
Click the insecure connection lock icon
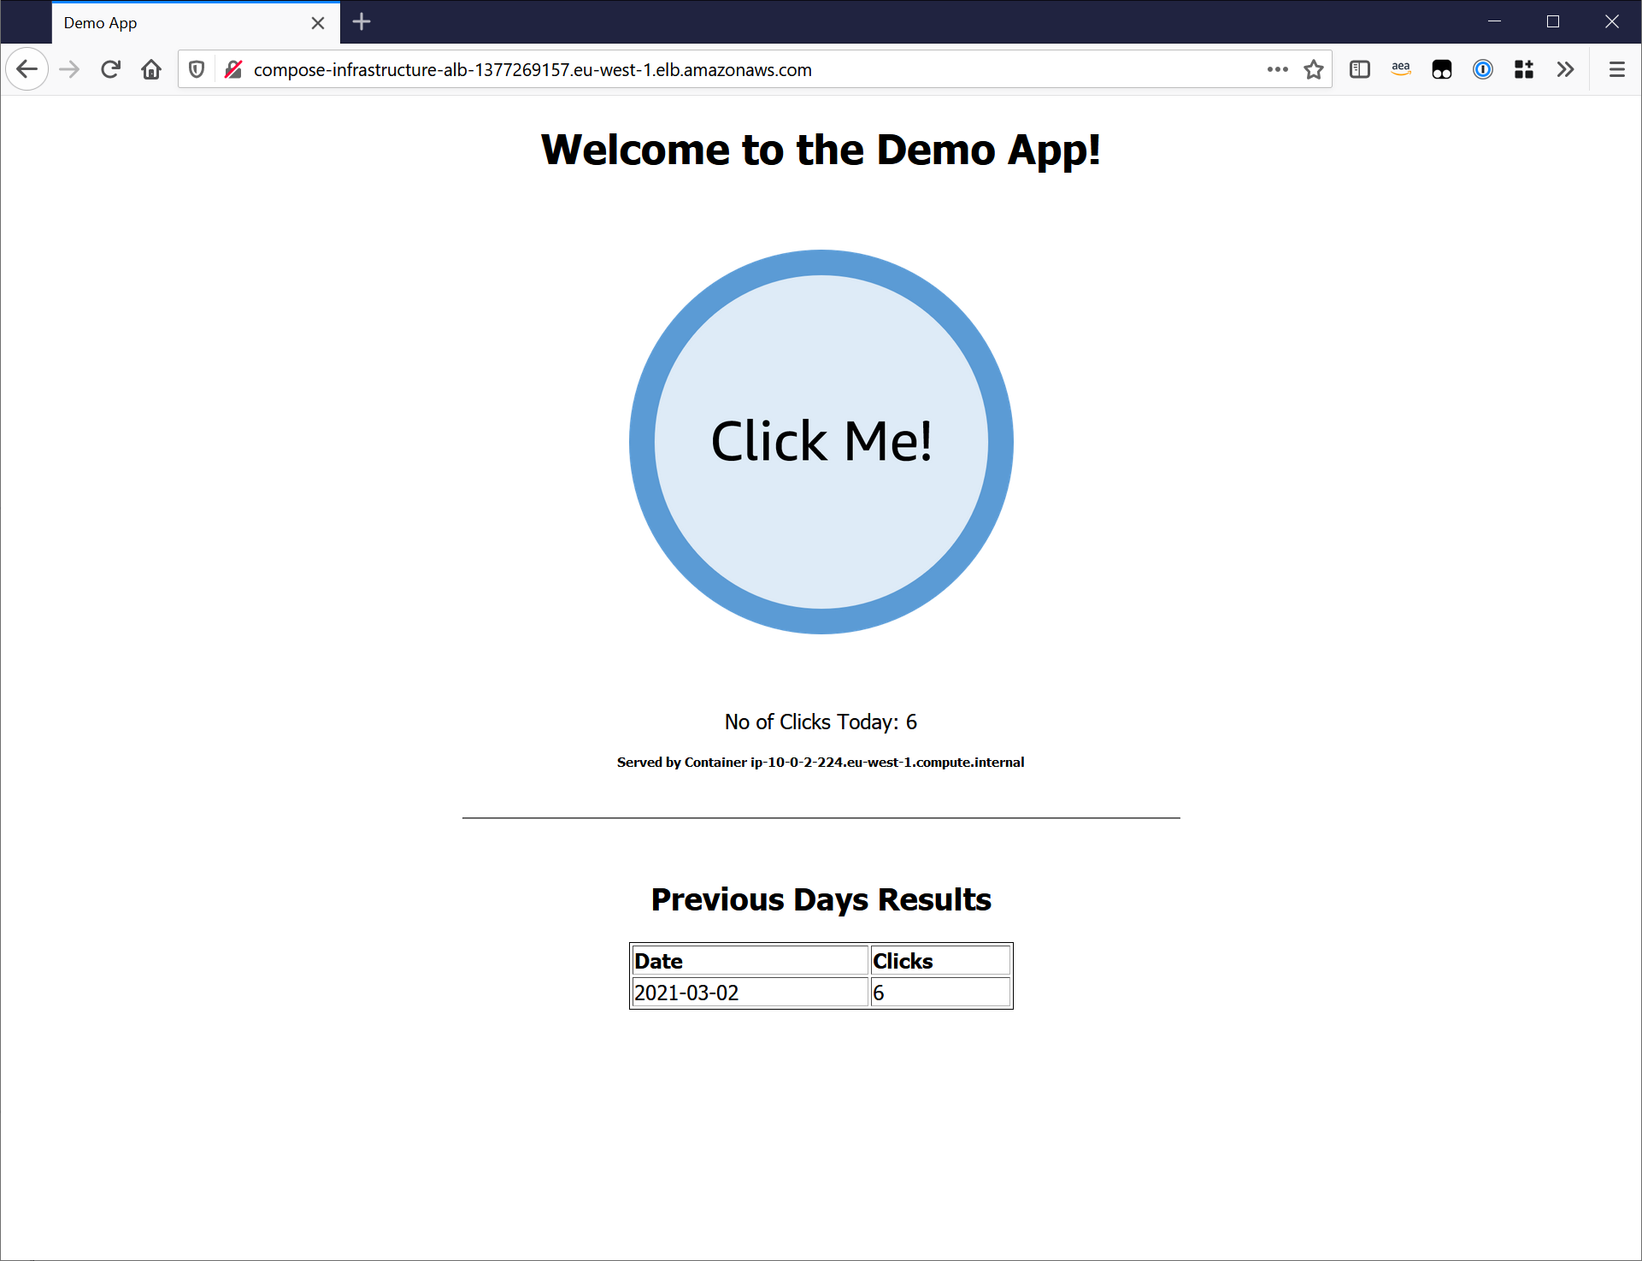tap(232, 69)
